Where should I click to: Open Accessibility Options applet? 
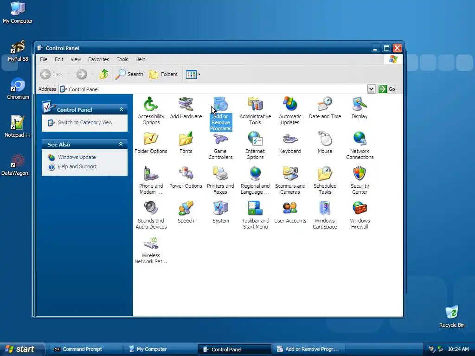pyautogui.click(x=151, y=110)
